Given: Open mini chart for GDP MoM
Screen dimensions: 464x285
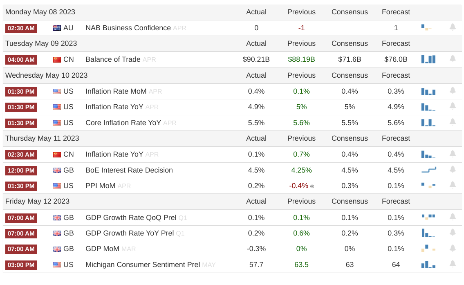Looking at the screenshot, I should click(428, 248).
